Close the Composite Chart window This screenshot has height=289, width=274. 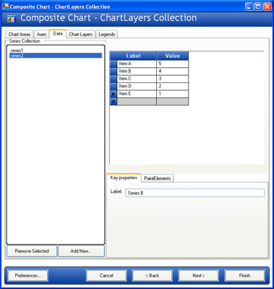tap(267, 7)
